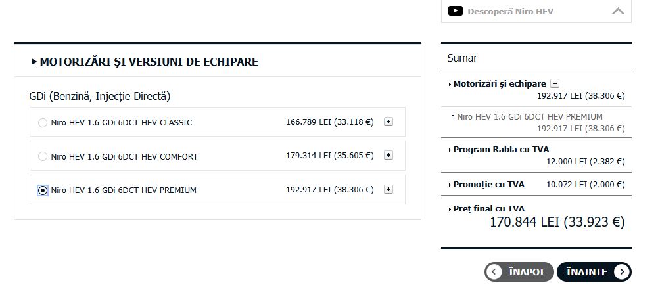
Task: Click left arrow circle on ÎNAPOI button
Action: (x=494, y=272)
